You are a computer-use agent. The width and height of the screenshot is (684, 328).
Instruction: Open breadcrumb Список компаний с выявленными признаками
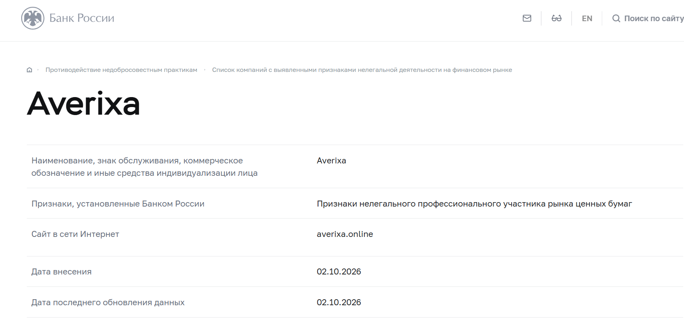(362, 70)
